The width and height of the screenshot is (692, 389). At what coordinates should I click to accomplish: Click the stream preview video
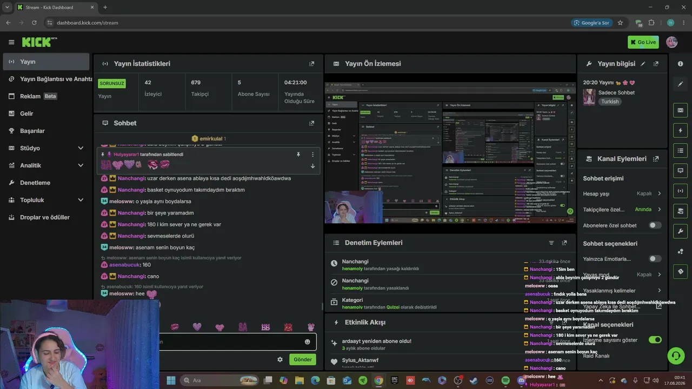tap(450, 153)
